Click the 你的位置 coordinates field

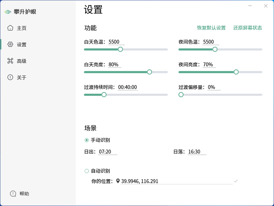[176, 181]
